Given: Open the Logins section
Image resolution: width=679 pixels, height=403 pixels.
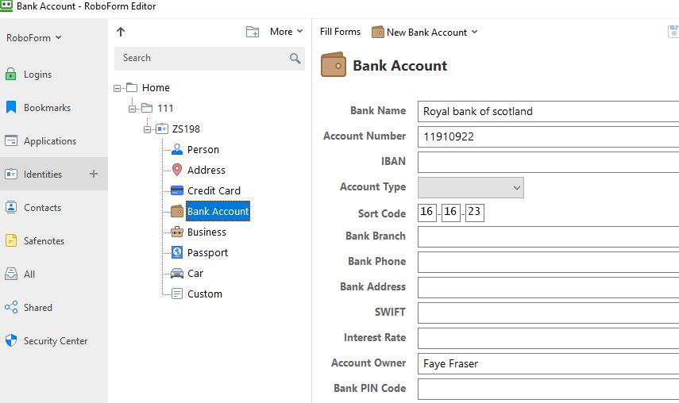Looking at the screenshot, I should [x=37, y=75].
